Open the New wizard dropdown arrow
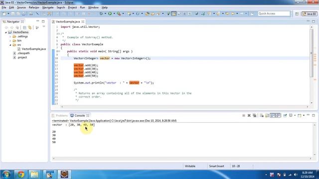Viewport: 319px width, 179px height. (x=8, y=13)
